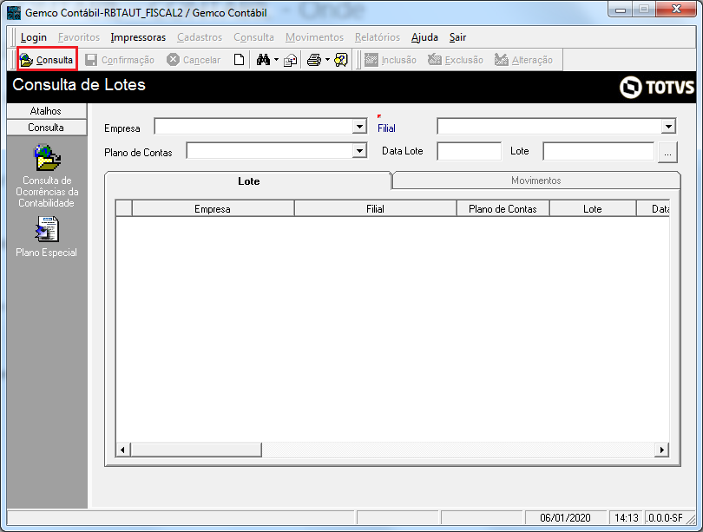The height and width of the screenshot is (532, 703).
Task: Click the status bar time 14:13
Action: (627, 517)
